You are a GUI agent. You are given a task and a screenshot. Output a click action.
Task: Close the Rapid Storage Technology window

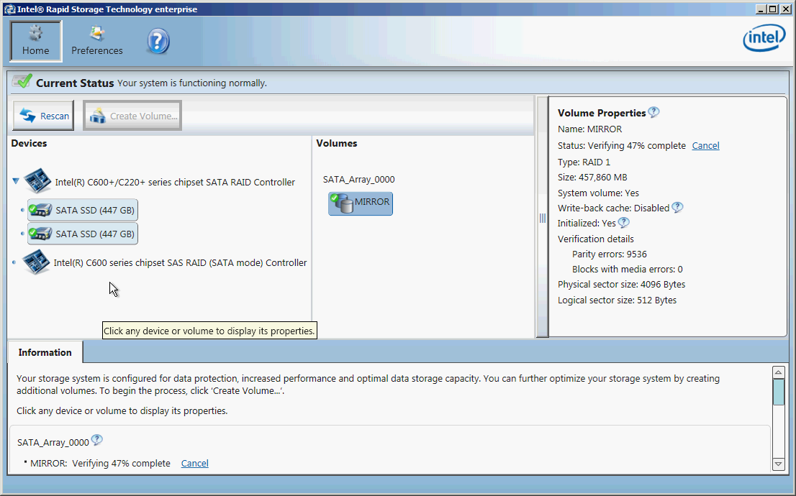(x=784, y=9)
